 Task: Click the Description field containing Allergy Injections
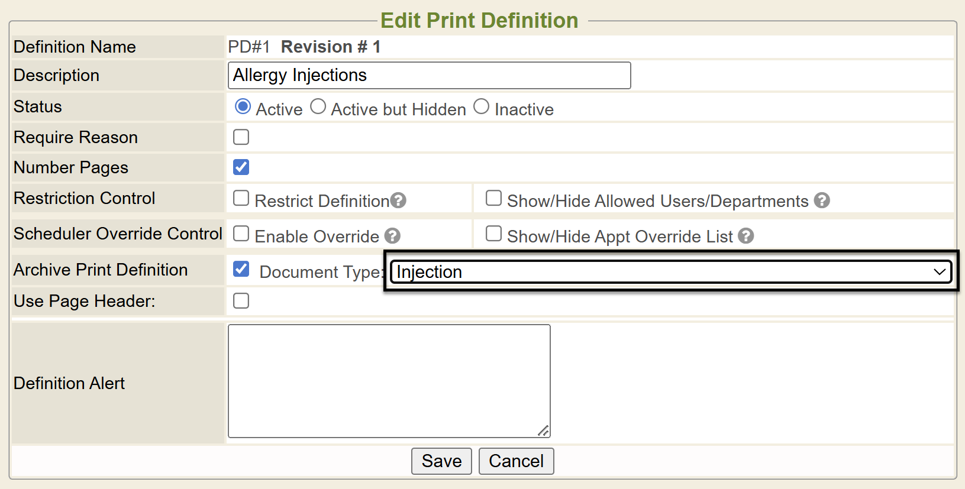(429, 76)
